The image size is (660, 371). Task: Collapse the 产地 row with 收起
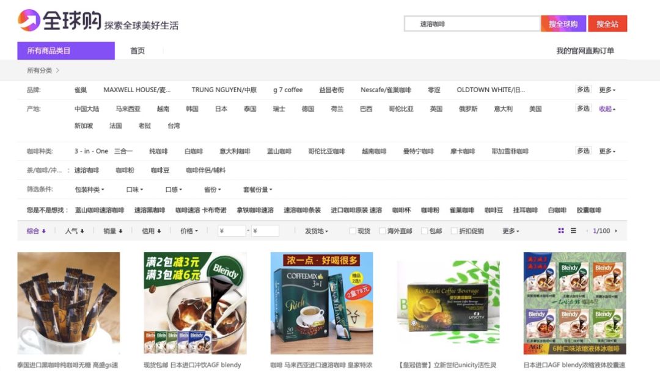[x=607, y=109]
